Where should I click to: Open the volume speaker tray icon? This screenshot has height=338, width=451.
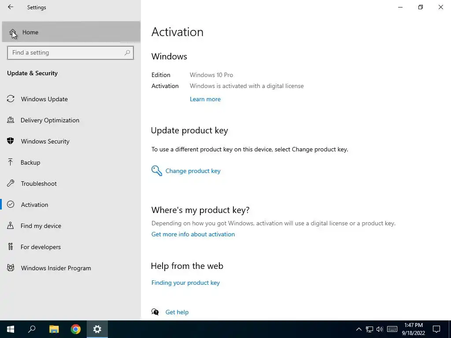[380, 329]
